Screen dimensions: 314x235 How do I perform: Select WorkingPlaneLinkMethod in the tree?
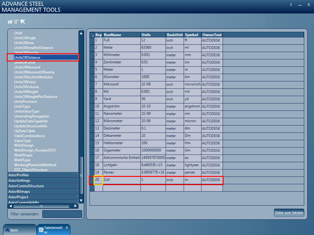pos(35,165)
